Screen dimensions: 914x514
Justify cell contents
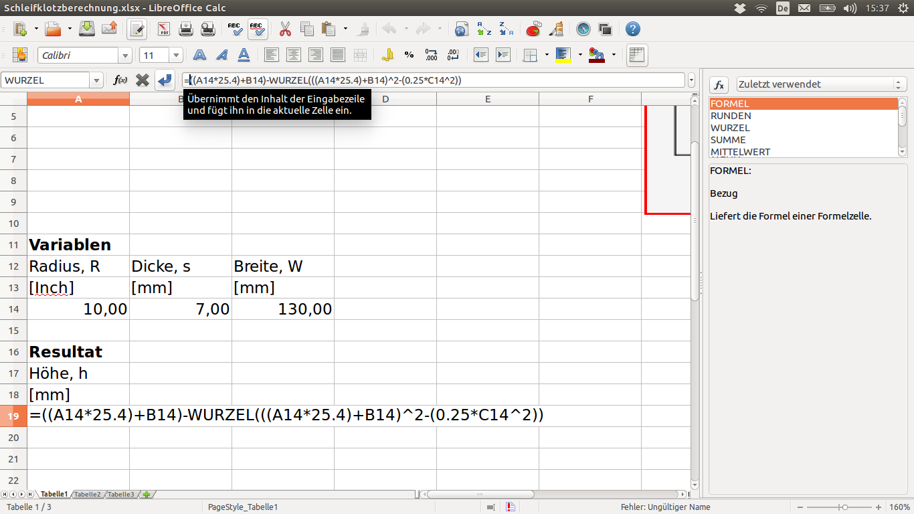[338, 55]
